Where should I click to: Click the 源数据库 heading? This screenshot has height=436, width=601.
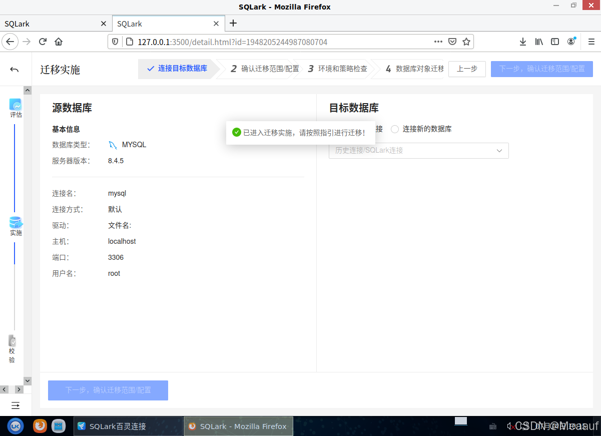pyautogui.click(x=72, y=108)
